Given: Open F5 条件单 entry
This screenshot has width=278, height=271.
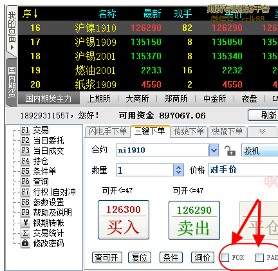Looking at the screenshot, I should (39, 171).
